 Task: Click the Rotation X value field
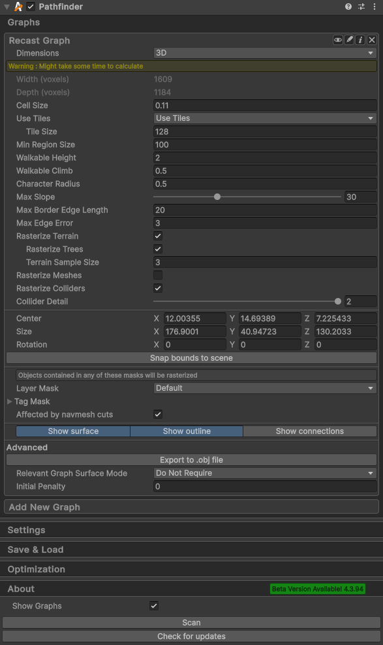click(195, 344)
